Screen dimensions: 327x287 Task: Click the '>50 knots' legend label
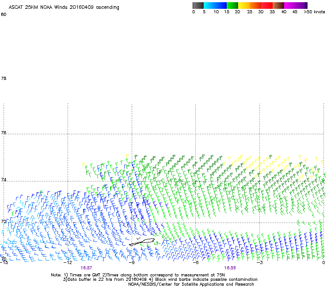(314, 12)
